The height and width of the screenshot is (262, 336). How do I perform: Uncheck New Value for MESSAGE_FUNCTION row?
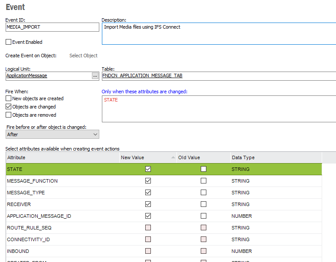pyautogui.click(x=148, y=181)
